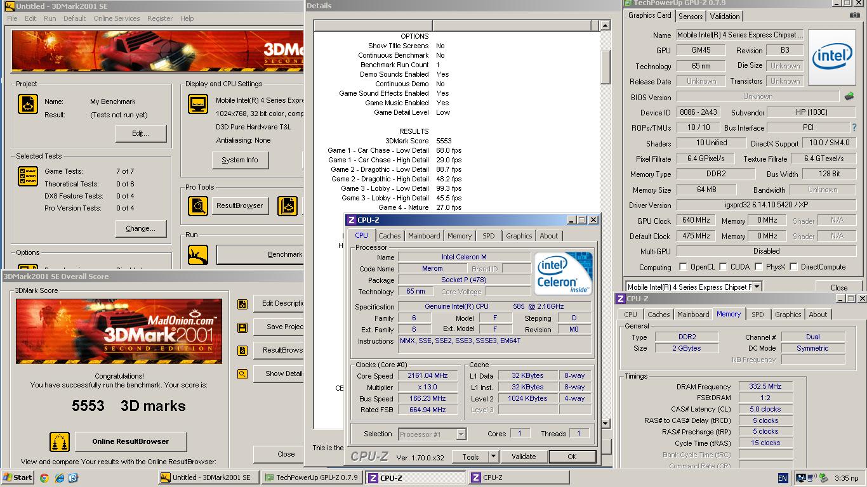Click the Details window scrollbar down arrow
This screenshot has width=867, height=487.
pos(605,424)
